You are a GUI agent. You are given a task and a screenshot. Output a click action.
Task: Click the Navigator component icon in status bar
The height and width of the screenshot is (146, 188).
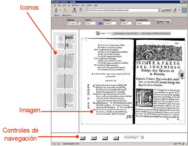54,144
